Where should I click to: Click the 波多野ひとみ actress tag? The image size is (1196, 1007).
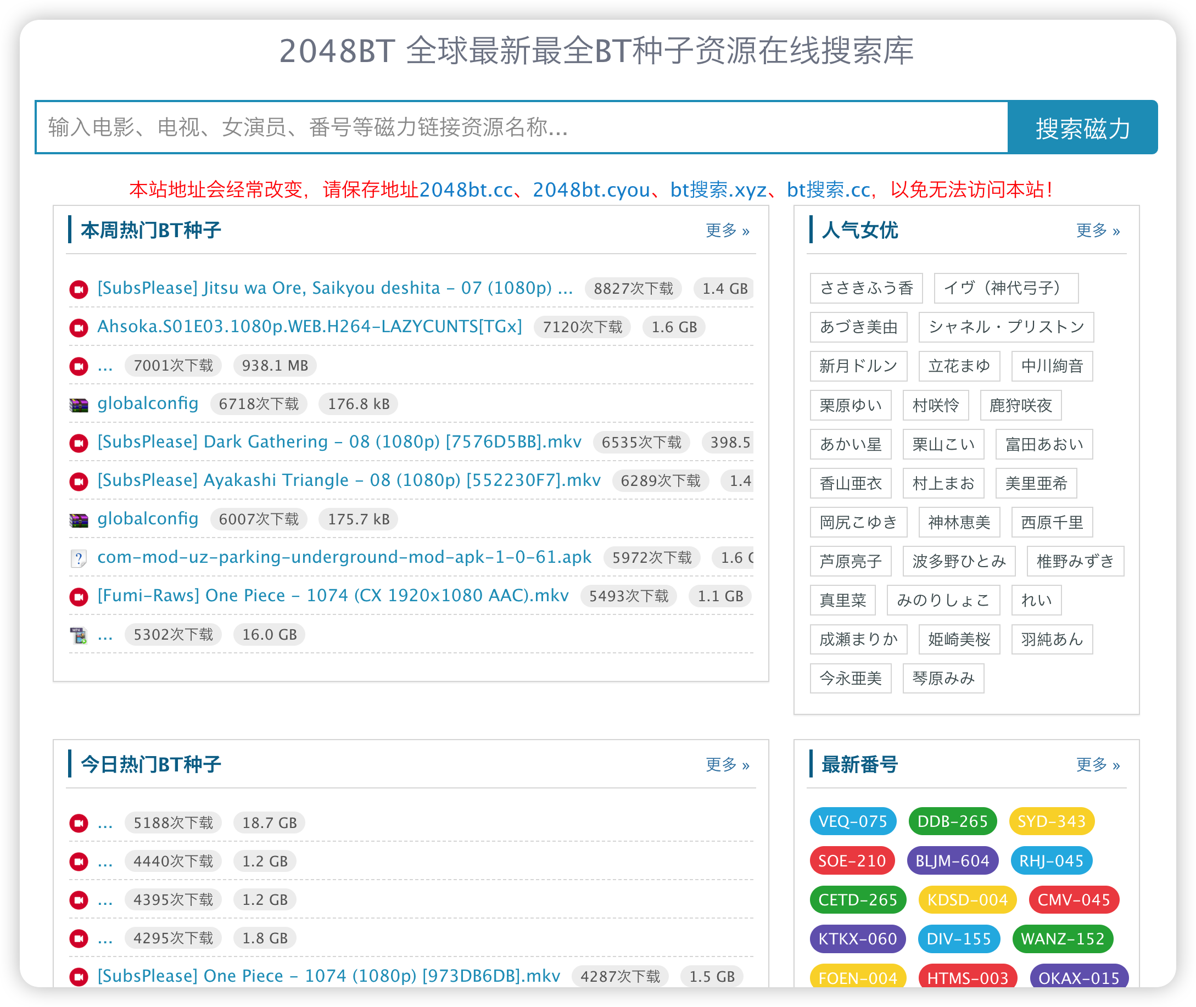[x=959, y=561]
